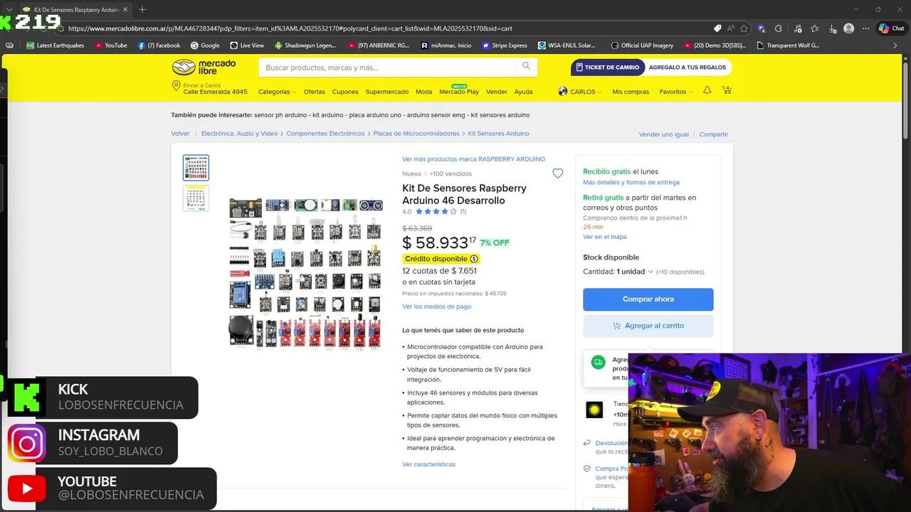
Task: Open the Kit Sensores Arduino breadcrumb
Action: point(498,134)
